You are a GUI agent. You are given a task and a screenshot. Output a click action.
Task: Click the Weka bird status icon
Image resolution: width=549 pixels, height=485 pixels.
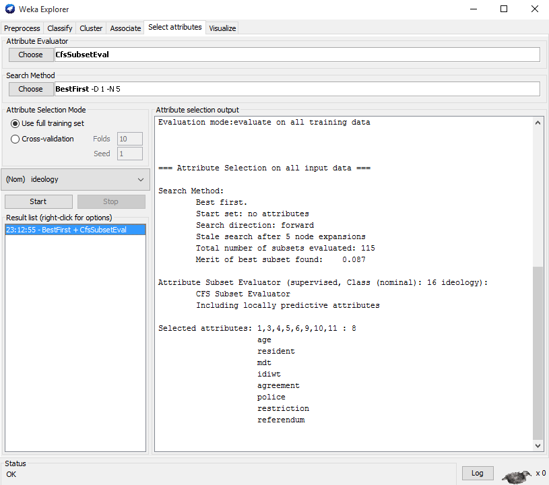point(517,476)
